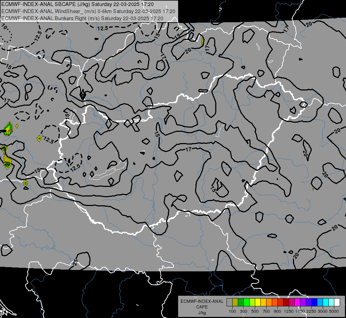This screenshot has width=346, height=318.
Task: Click the 700 label on legend scale
Action: [266, 311]
